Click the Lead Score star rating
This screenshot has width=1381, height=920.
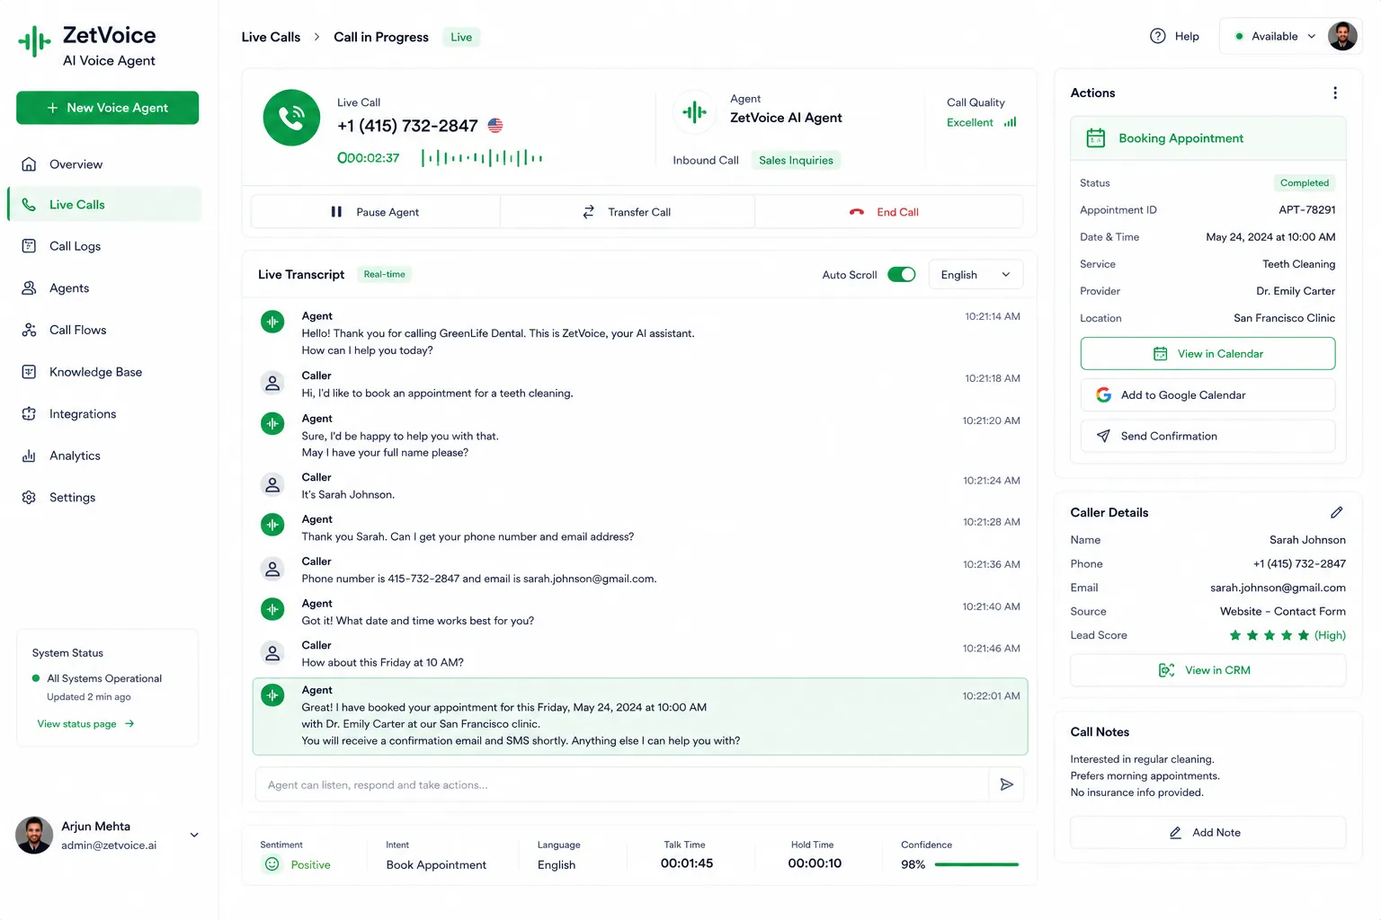coord(1269,635)
